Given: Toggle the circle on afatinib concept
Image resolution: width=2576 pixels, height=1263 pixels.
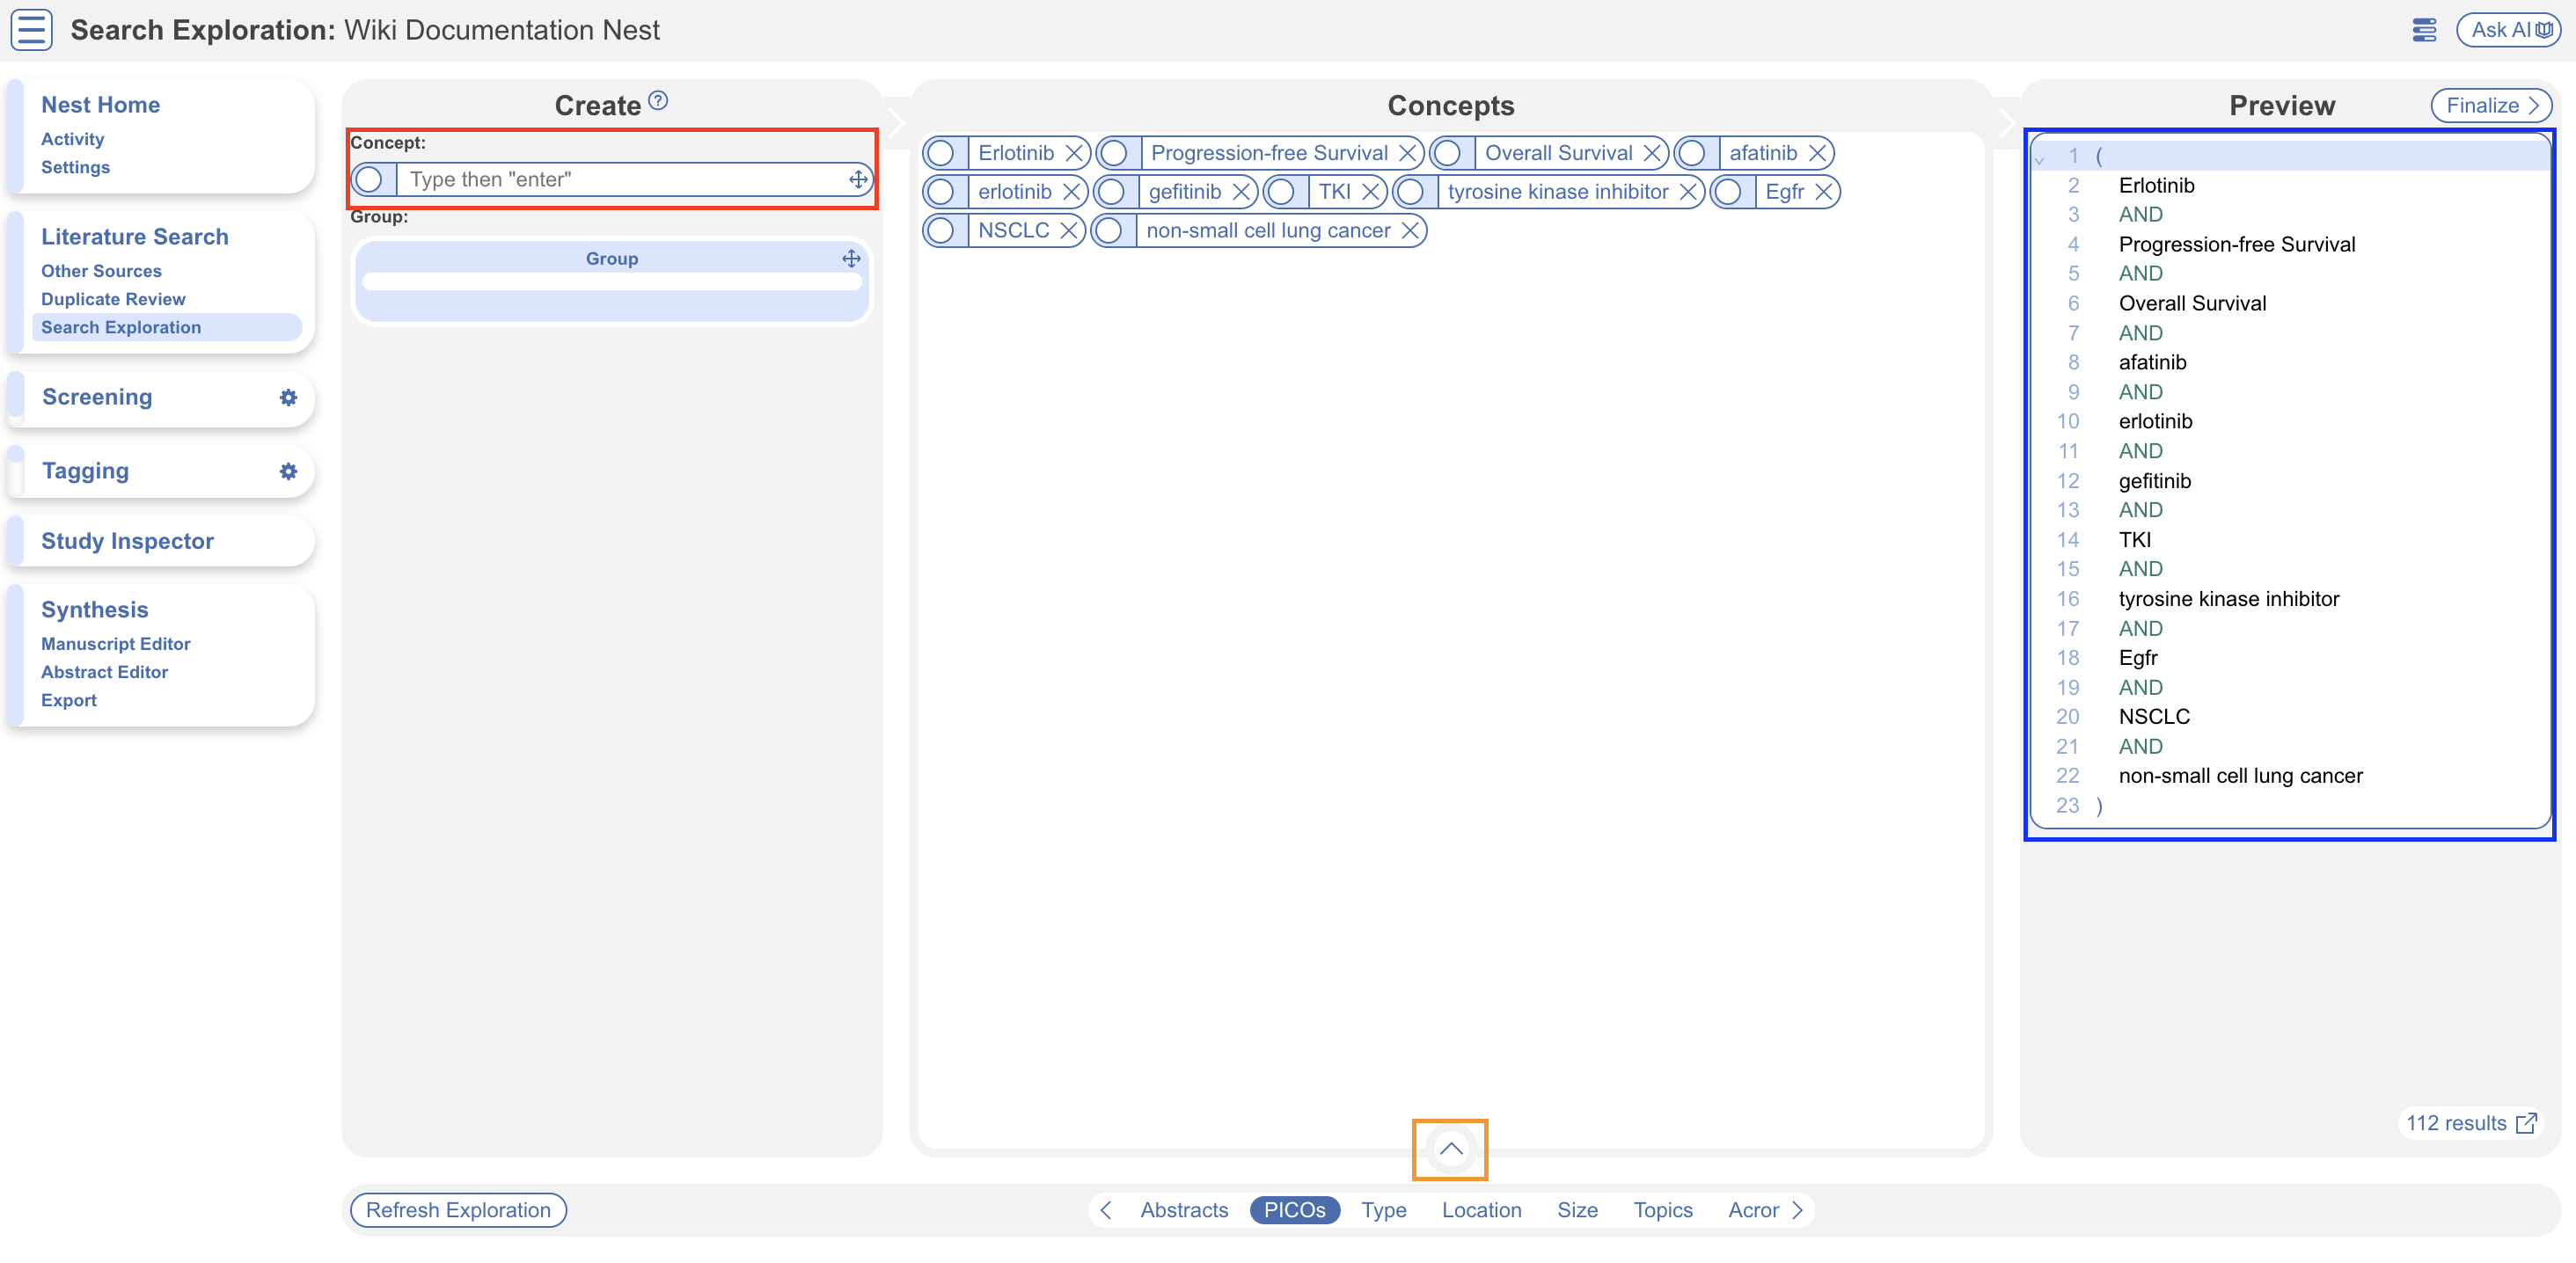Looking at the screenshot, I should coord(1692,153).
